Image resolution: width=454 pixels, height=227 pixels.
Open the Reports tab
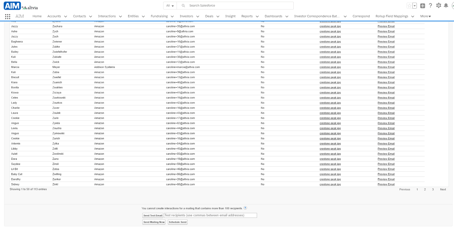(247, 16)
